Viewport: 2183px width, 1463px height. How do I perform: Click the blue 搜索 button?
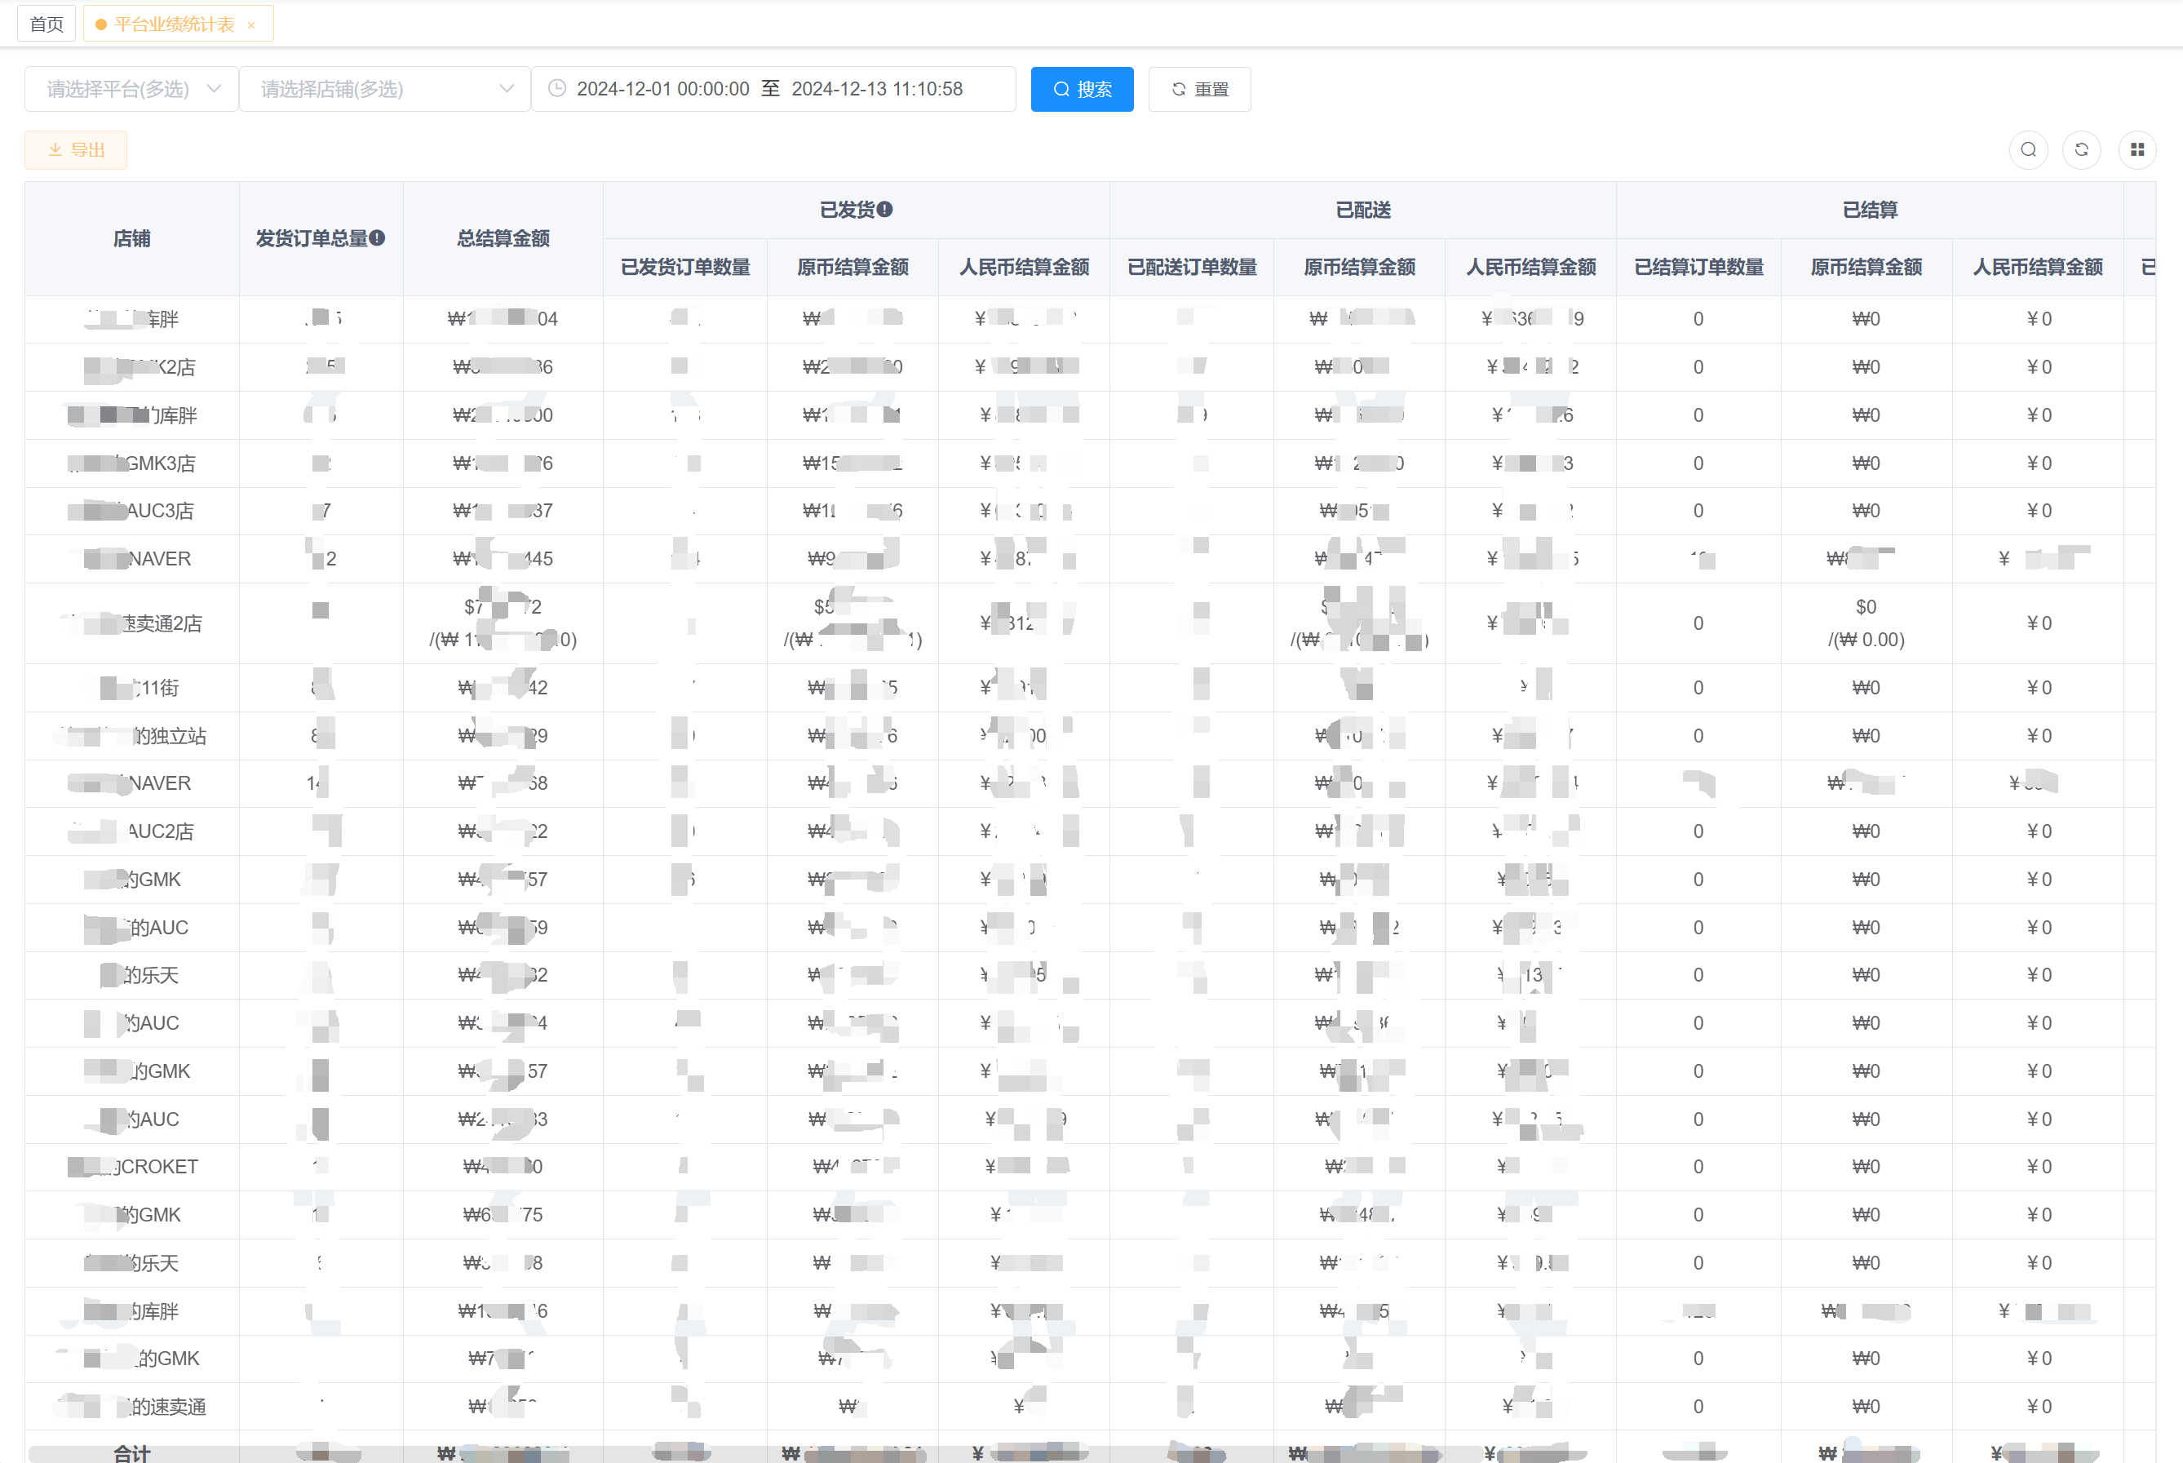(1081, 89)
